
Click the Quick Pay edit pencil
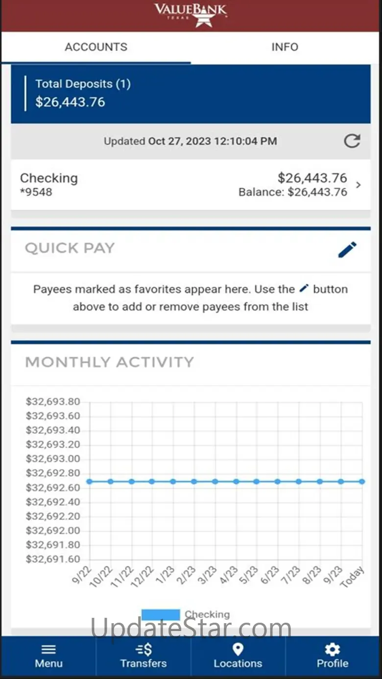pyautogui.click(x=347, y=249)
